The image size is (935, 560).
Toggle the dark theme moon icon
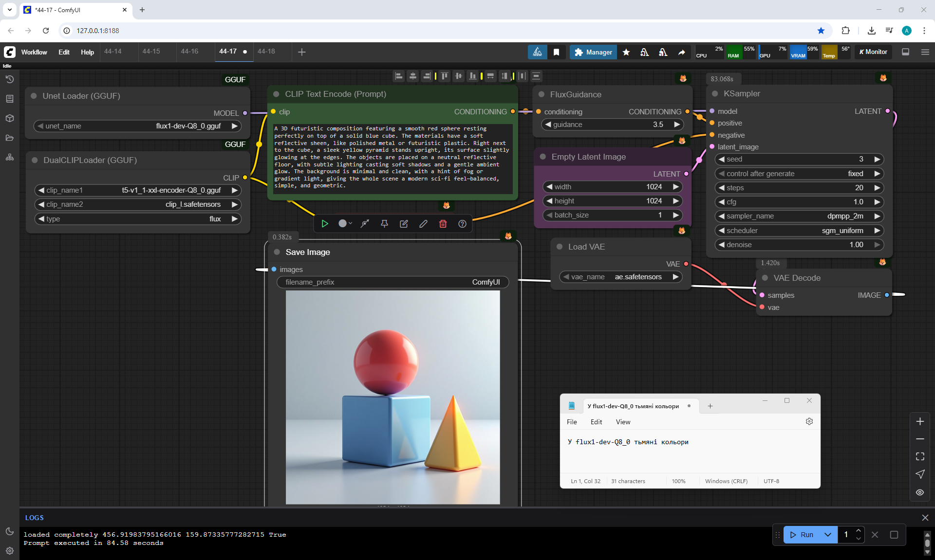(10, 531)
